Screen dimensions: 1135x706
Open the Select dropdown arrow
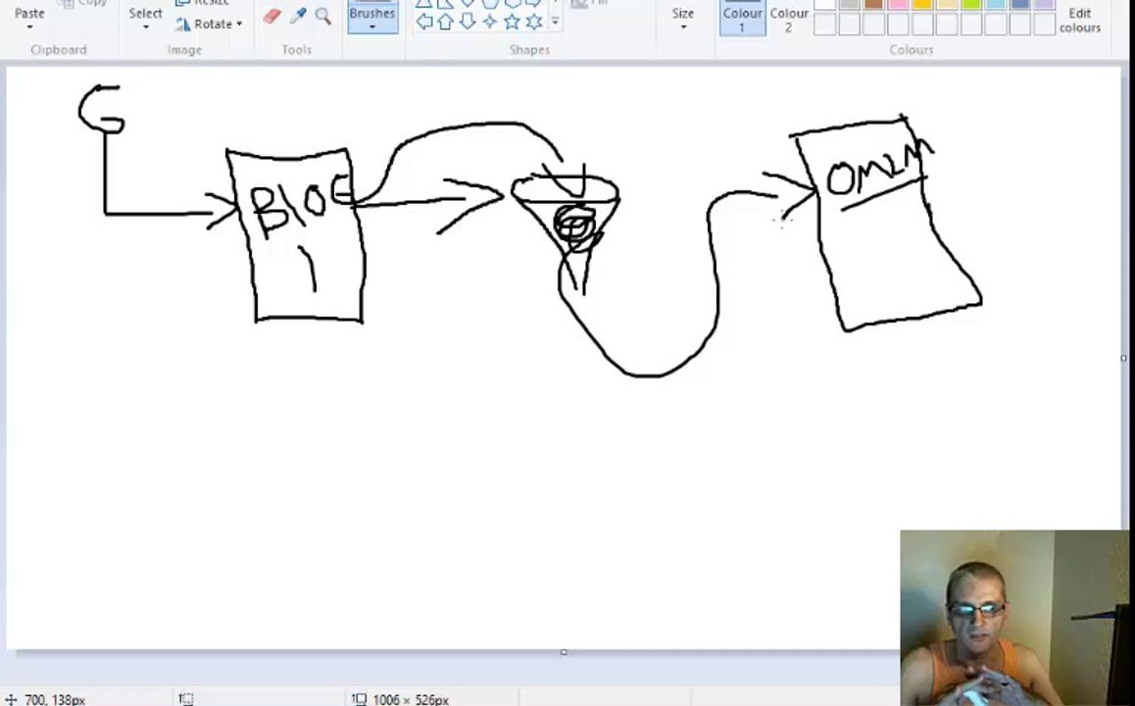click(145, 27)
